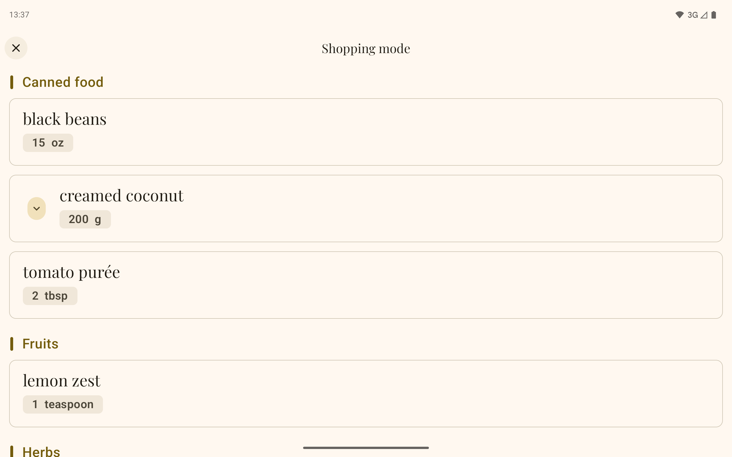Click the 15 oz quantity chip
Screen dimensions: 732x457
[x=48, y=143]
